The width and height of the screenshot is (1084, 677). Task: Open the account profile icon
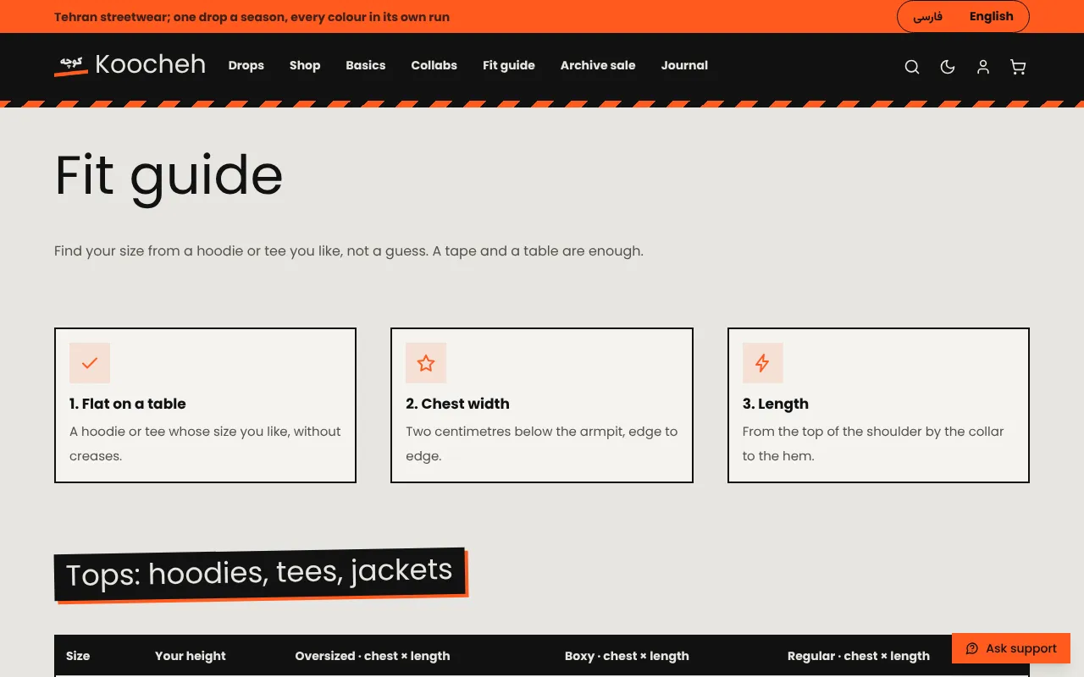click(x=983, y=67)
